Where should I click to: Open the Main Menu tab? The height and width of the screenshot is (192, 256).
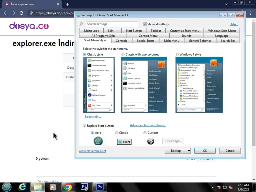pyautogui.click(x=171, y=41)
